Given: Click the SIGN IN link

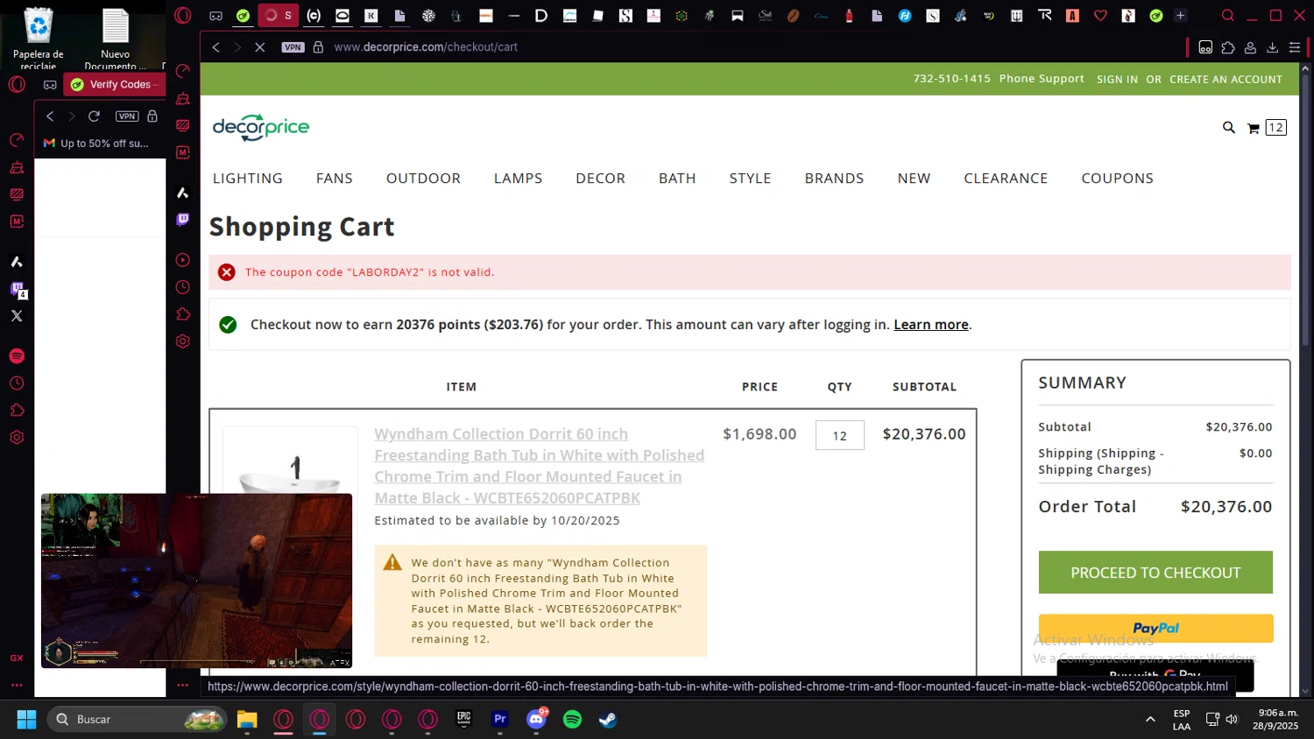Looking at the screenshot, I should (x=1118, y=80).
